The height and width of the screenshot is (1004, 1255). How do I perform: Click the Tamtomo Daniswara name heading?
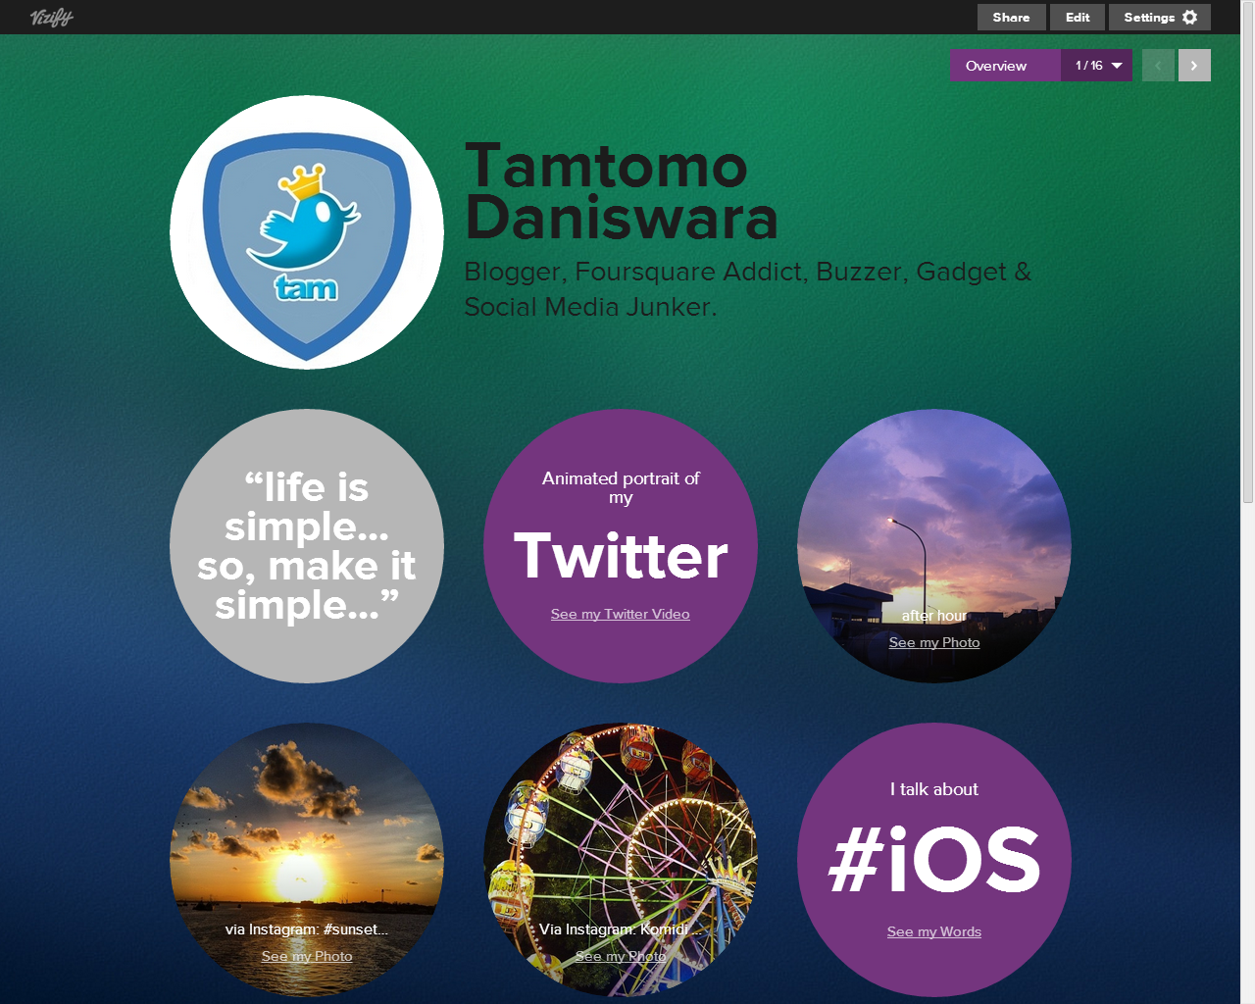[622, 191]
